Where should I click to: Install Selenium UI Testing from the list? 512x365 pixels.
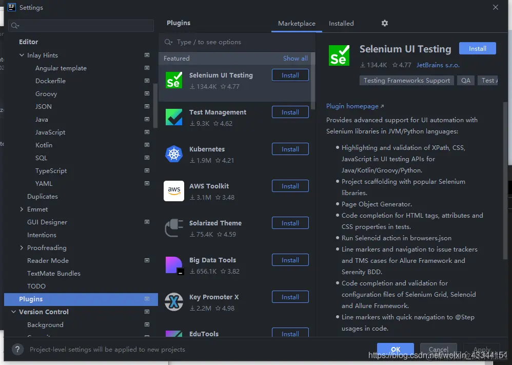[290, 75]
